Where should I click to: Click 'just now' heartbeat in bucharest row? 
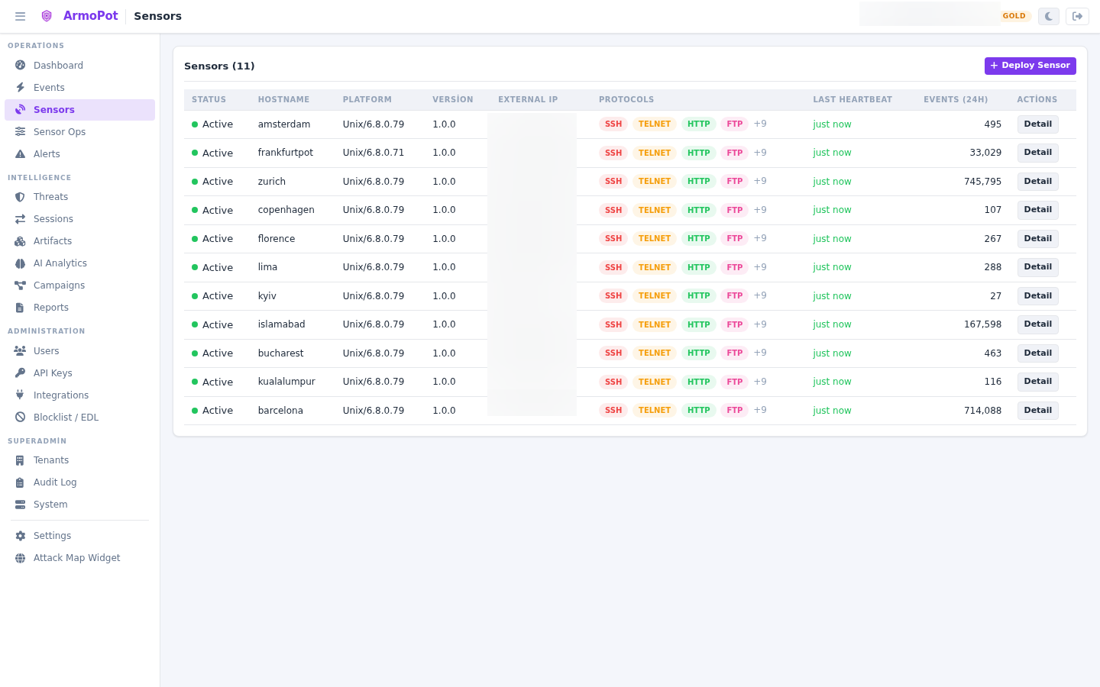pos(832,353)
